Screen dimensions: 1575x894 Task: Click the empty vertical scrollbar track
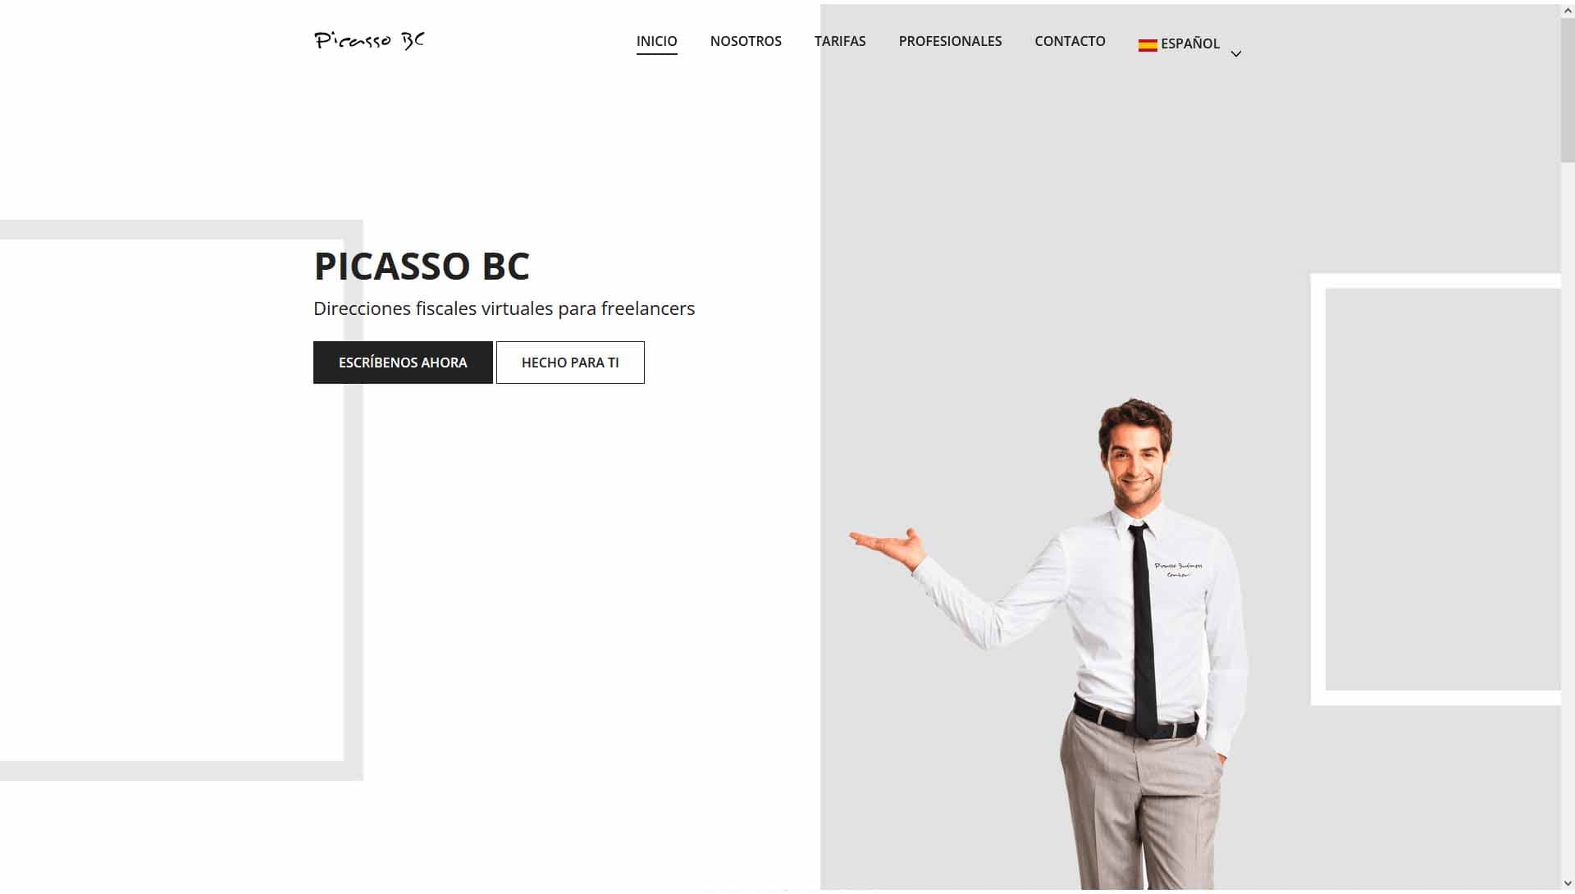1568,517
